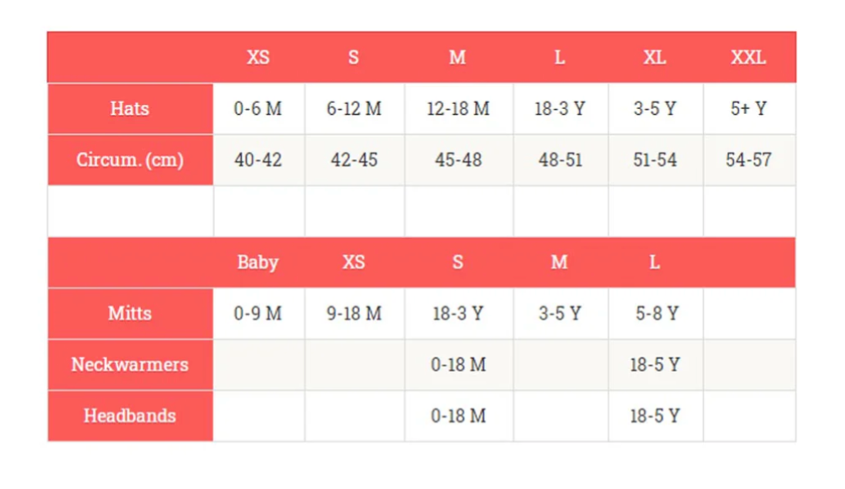The height and width of the screenshot is (489, 845).
Task: Click the Neckwarmers 0-18 M cell
Action: (x=458, y=365)
